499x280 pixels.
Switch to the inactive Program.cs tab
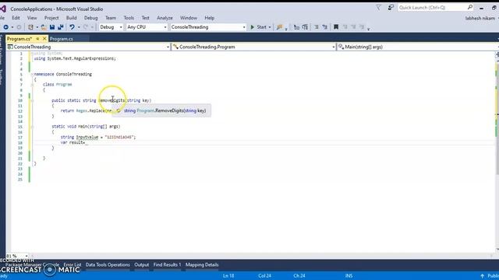[x=62, y=39]
